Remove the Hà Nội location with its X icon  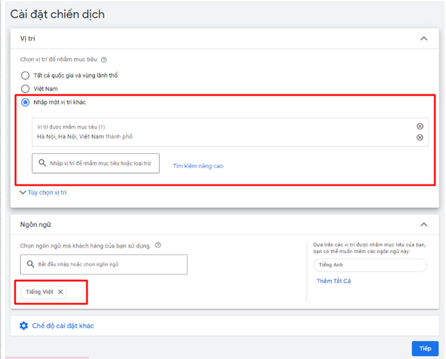pos(420,137)
